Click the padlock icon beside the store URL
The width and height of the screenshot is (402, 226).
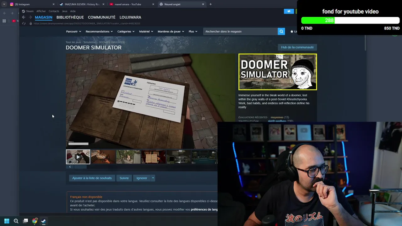[x=30, y=24]
